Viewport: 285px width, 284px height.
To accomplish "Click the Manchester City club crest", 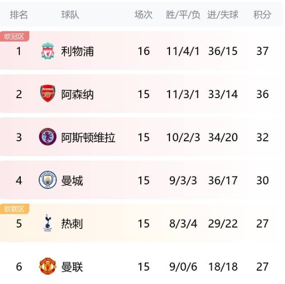I will tap(48, 180).
